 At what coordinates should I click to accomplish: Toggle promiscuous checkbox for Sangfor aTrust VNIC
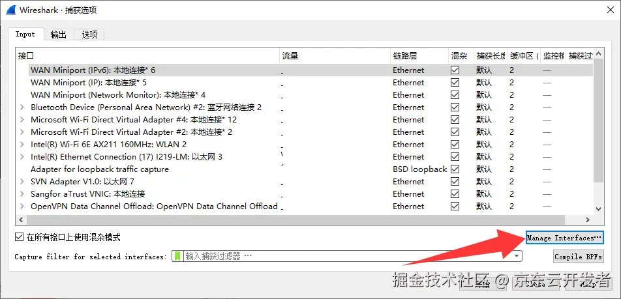click(x=455, y=194)
